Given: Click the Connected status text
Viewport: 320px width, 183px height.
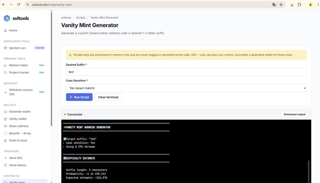Looking at the screenshot, I should (75, 114).
